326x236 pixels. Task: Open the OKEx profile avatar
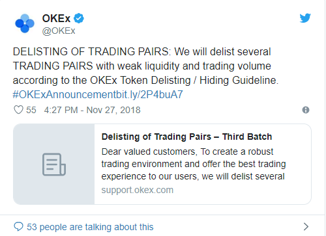click(25, 23)
